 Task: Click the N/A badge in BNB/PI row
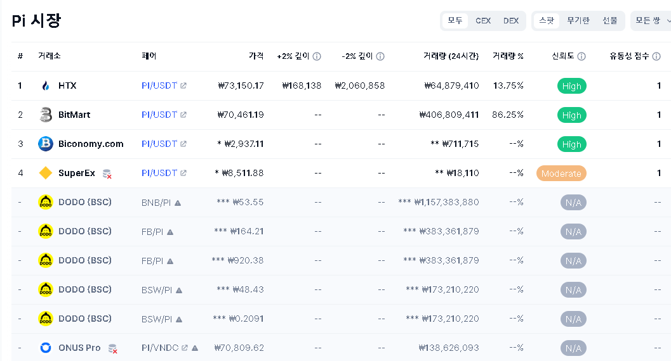point(573,203)
